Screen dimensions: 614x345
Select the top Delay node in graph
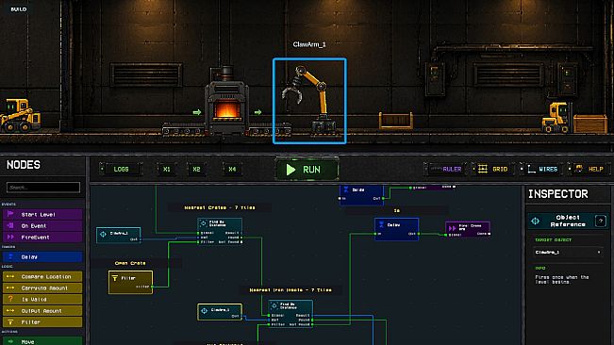pyautogui.click(x=361, y=194)
